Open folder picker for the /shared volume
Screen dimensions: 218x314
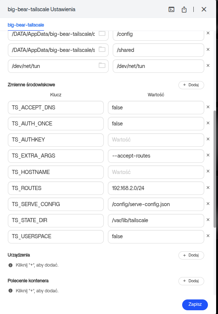coord(102,49)
